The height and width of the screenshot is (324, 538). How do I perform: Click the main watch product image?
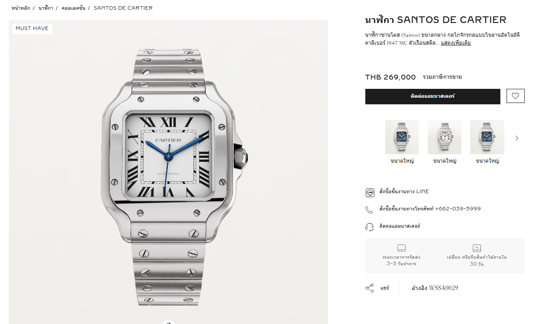tap(168, 172)
